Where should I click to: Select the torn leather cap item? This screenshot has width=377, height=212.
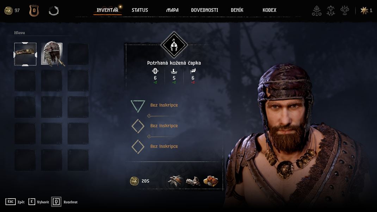click(52, 54)
